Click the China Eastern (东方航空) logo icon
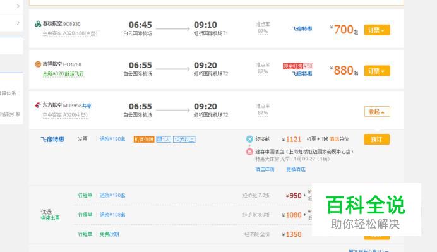Viewport: 437px width, 252px height. 38,105
